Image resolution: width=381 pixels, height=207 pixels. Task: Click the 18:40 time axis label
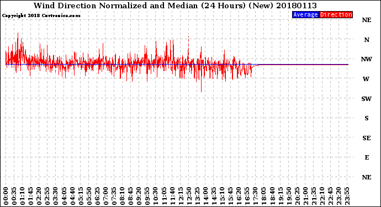point(272,196)
